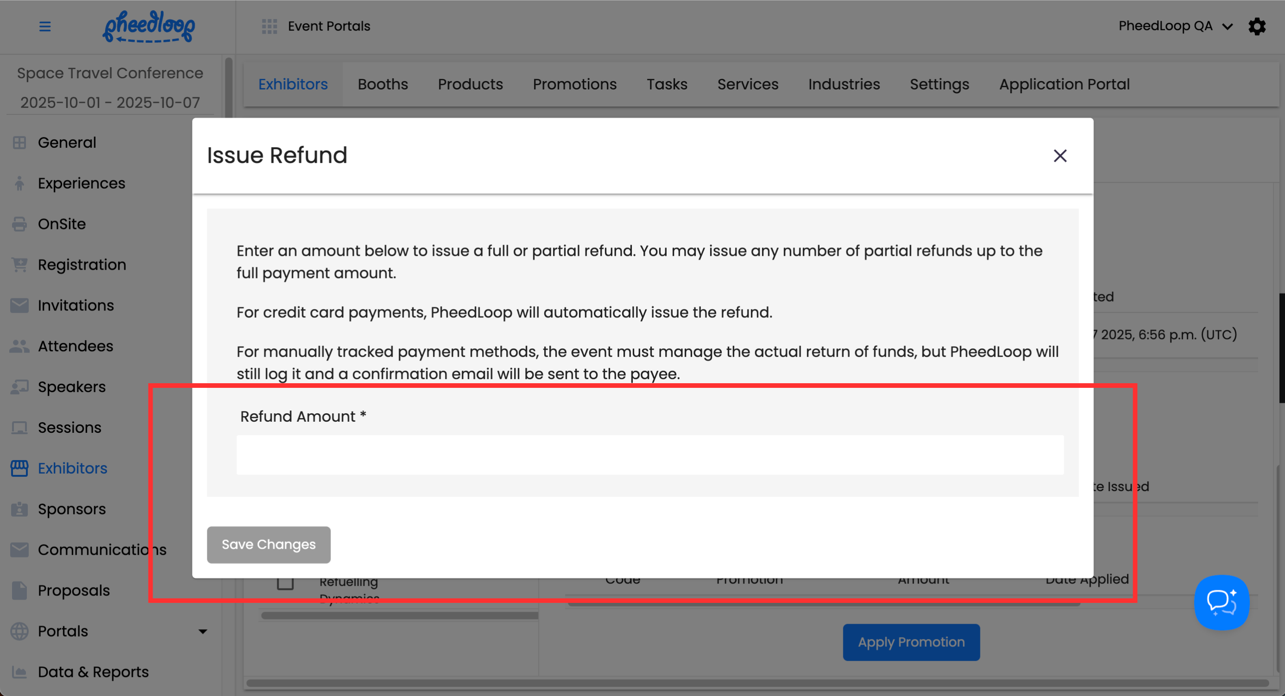Go to Data & Reports section
This screenshot has height=696, width=1285.
coord(93,672)
